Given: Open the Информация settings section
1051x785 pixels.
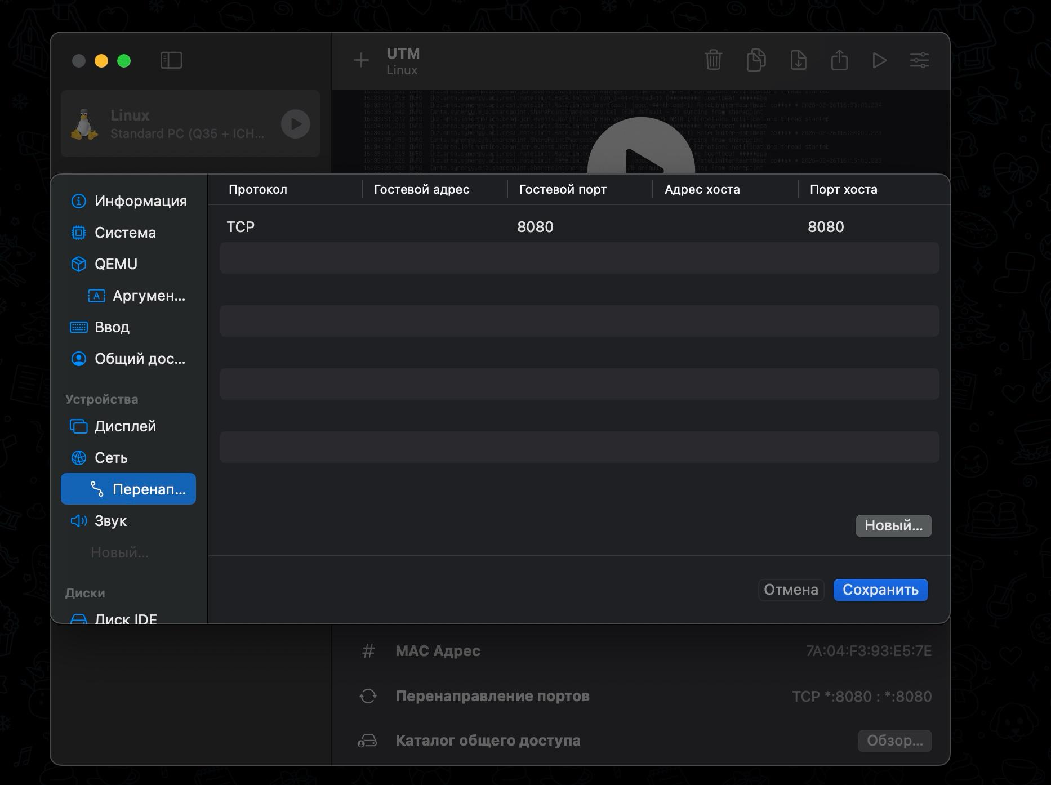Looking at the screenshot, I should [x=140, y=201].
